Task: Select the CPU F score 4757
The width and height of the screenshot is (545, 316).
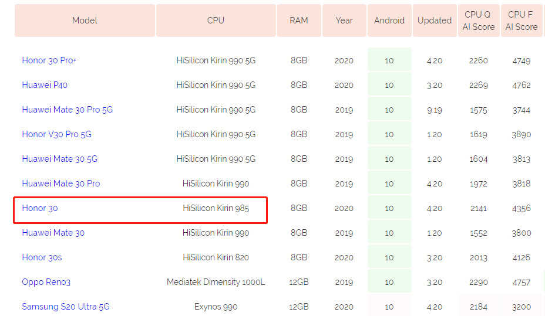Action: 522,283
